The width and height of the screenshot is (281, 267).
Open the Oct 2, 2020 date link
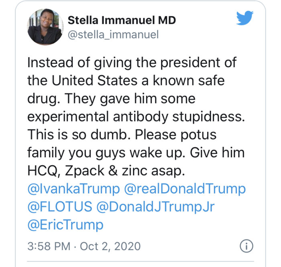click(x=111, y=246)
